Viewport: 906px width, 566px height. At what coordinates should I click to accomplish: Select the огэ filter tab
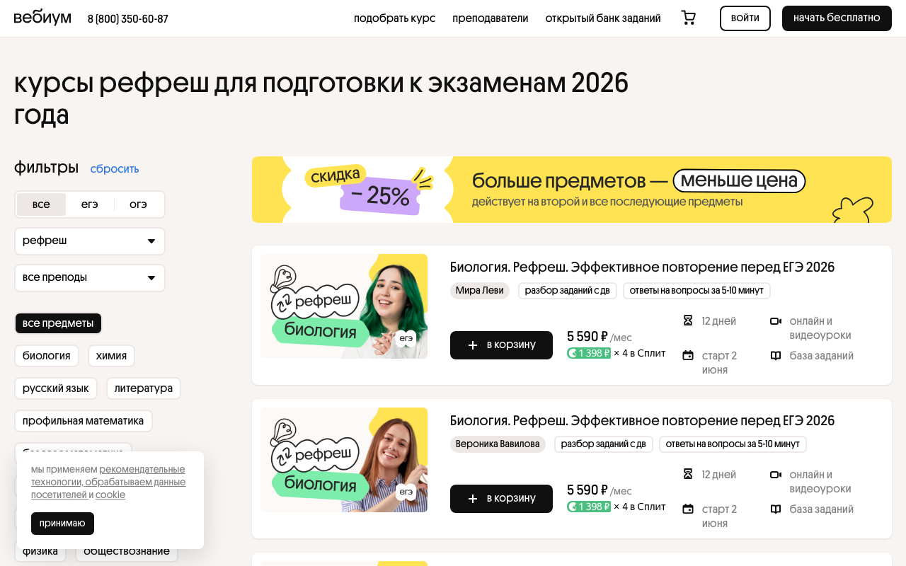click(139, 204)
